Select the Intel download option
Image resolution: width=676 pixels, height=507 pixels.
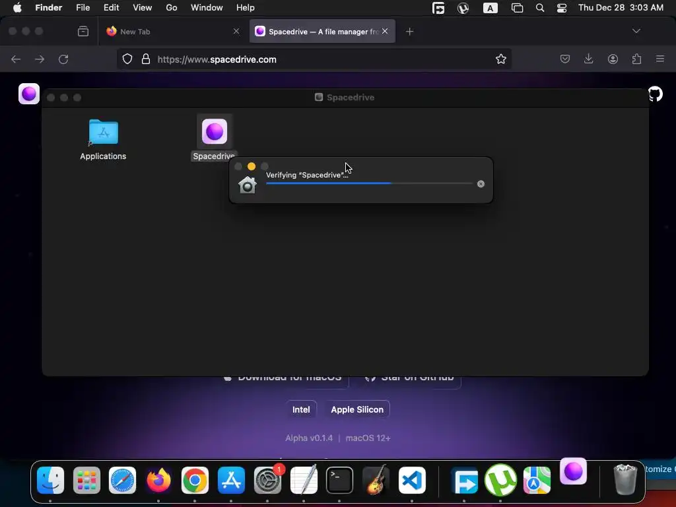tap(301, 409)
